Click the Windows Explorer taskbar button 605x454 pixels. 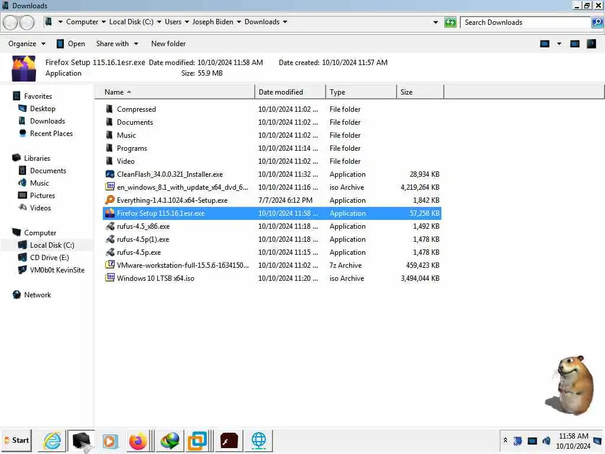coord(82,440)
